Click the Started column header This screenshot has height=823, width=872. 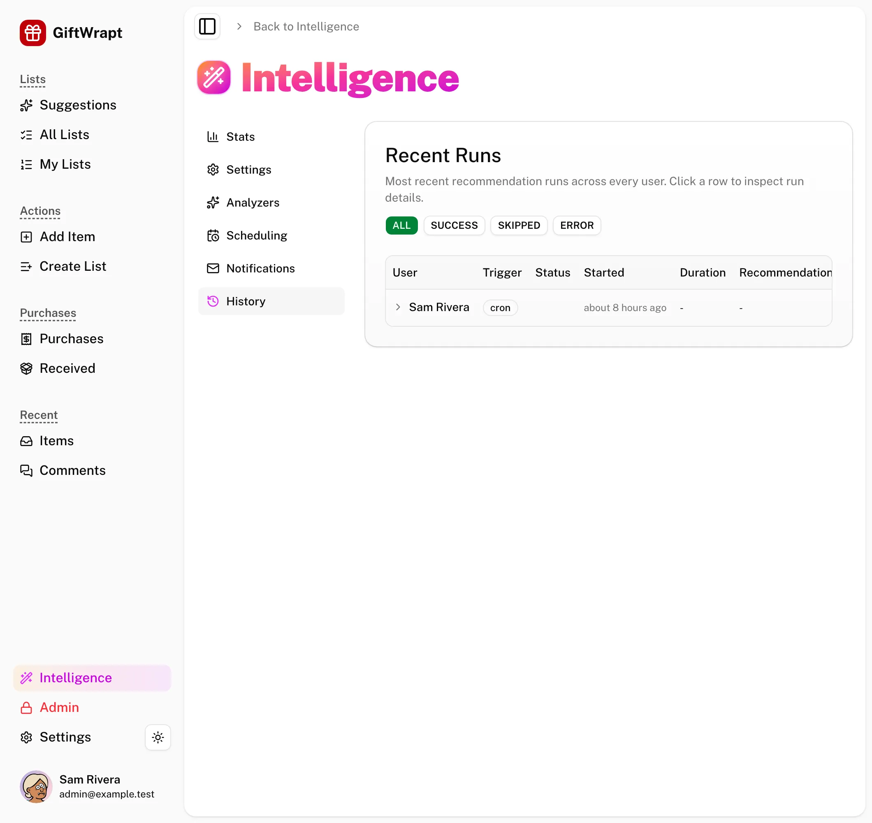[x=603, y=272]
